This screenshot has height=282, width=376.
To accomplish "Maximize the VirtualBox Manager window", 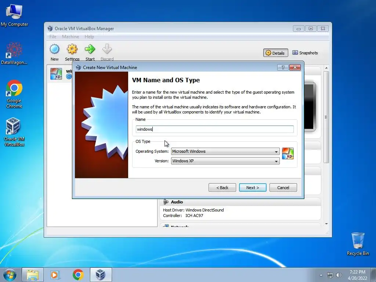I will coord(311,29).
